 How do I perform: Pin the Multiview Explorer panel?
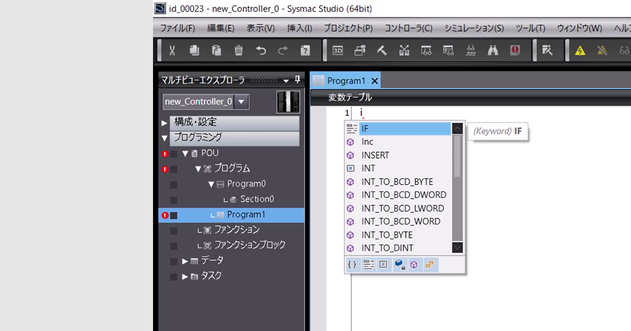tap(297, 80)
